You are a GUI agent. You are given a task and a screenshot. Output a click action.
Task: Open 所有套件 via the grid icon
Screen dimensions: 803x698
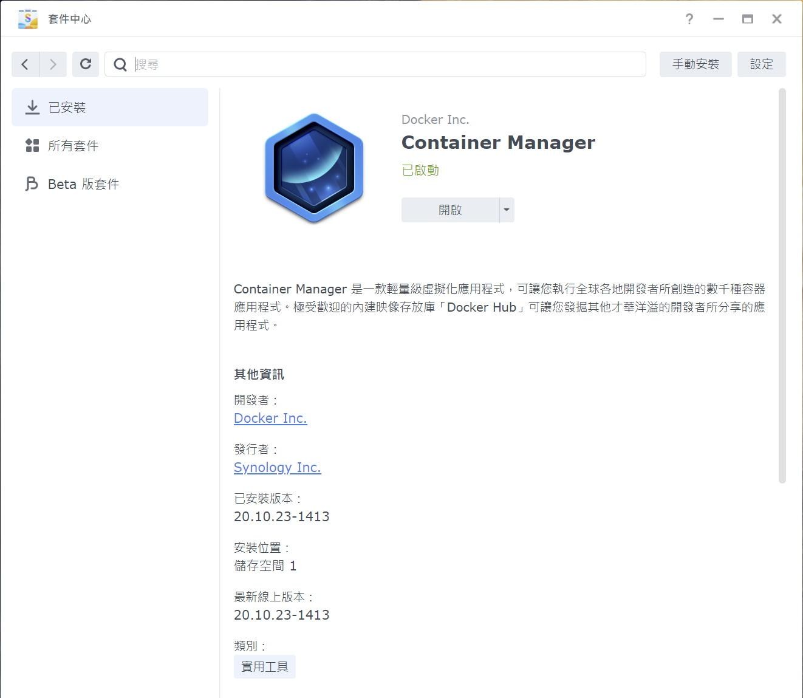pos(32,145)
